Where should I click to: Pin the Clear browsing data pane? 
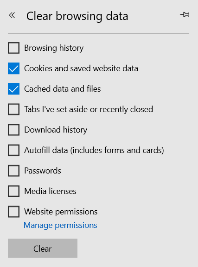pyautogui.click(x=185, y=14)
